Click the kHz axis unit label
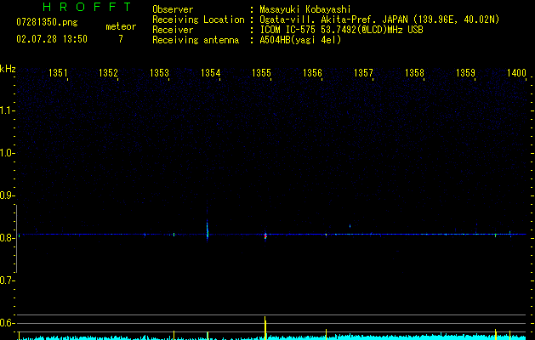This screenshot has height=340, width=535. [8, 69]
